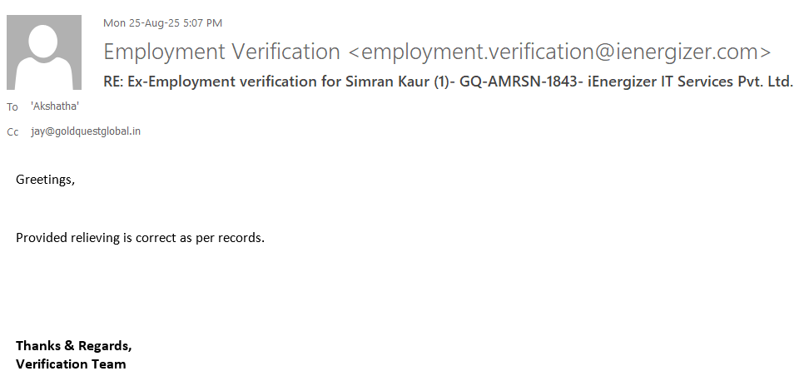Place cursor on the Greetings line

click(45, 180)
